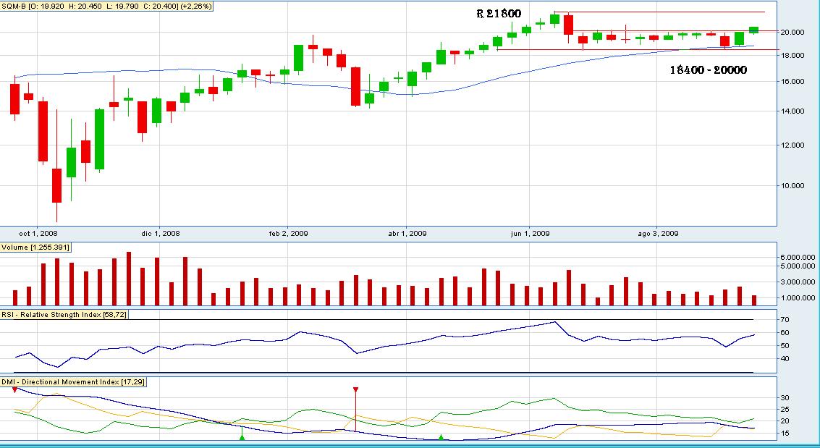Image resolution: width=820 pixels, height=448 pixels.
Task: Click the SQM-B price header label
Action: coord(106,7)
